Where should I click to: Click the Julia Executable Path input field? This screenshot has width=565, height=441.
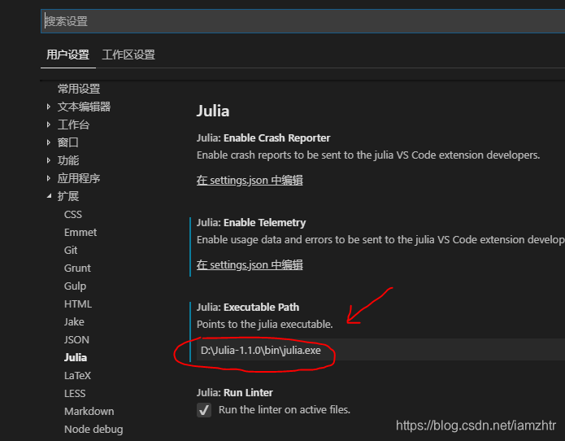[380, 350]
